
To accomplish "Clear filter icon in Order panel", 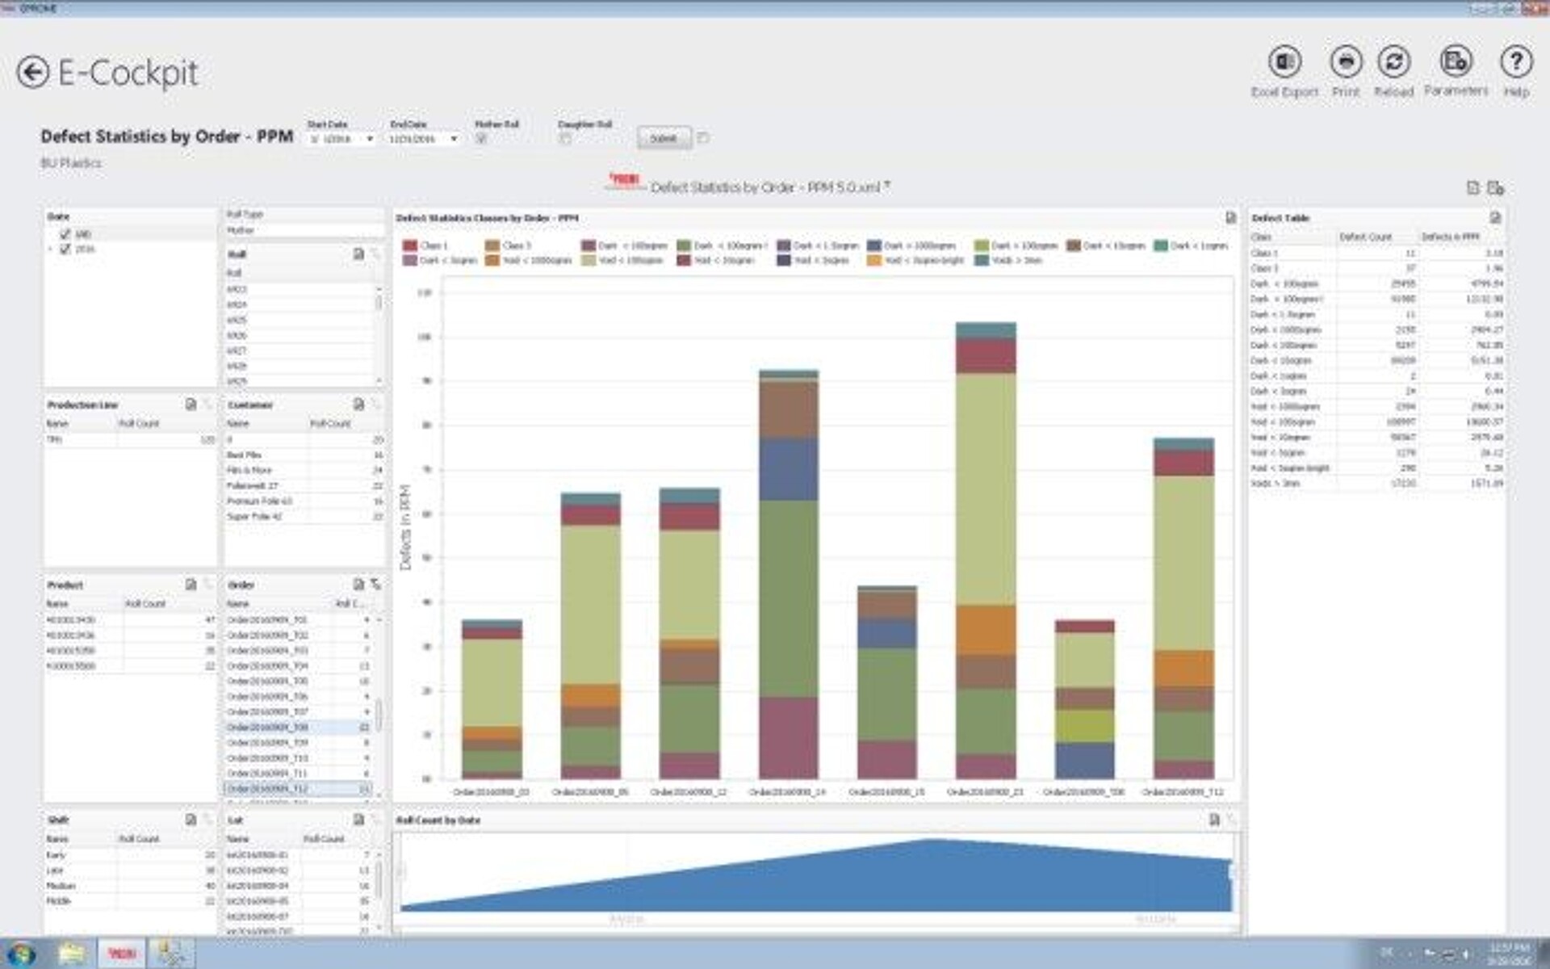I will point(376,585).
